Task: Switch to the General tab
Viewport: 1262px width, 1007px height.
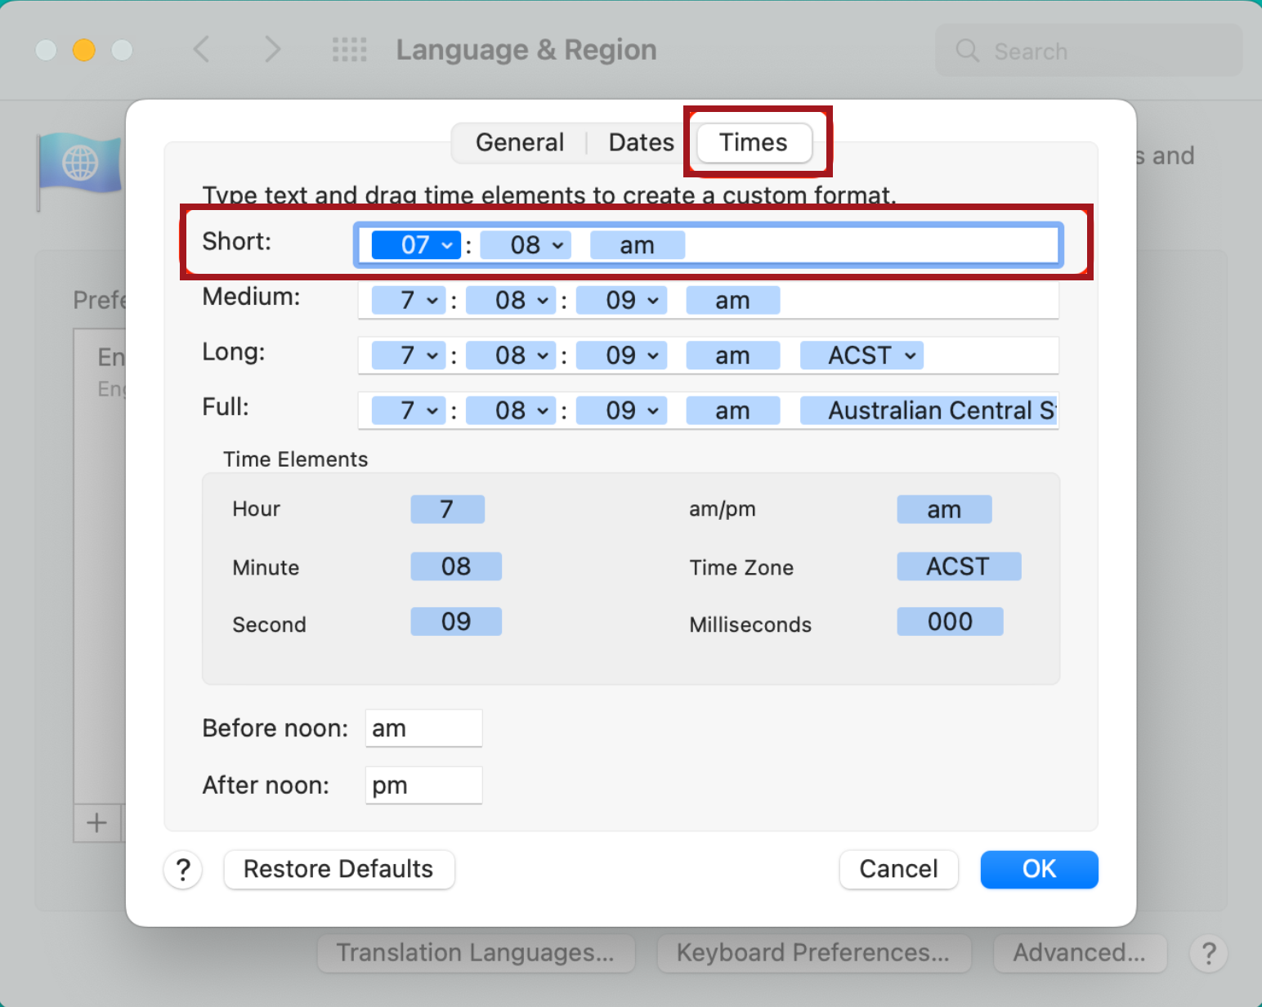Action: pos(520,142)
